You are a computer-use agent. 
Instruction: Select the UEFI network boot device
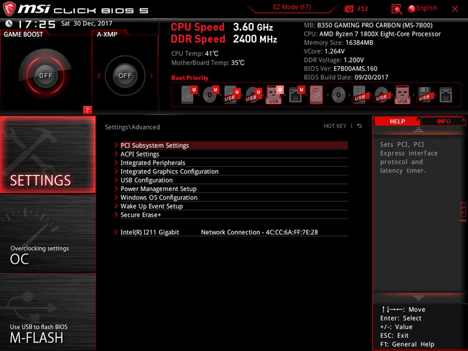click(296, 95)
